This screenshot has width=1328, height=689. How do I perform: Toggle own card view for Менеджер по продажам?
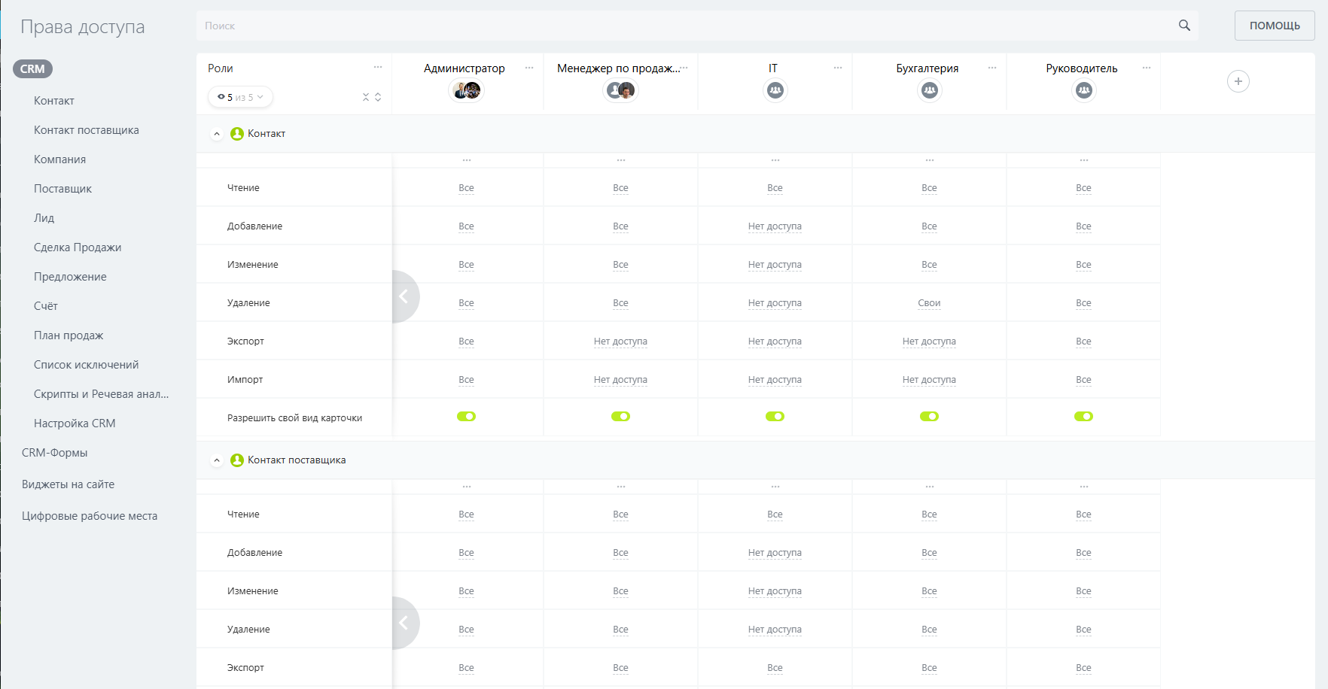620,417
